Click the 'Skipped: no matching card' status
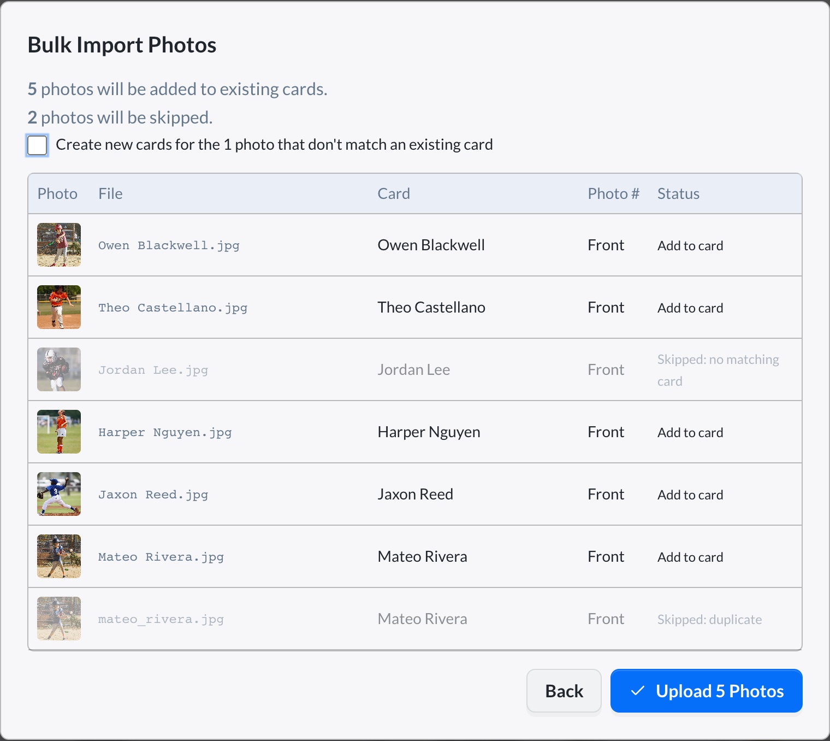 tap(718, 370)
